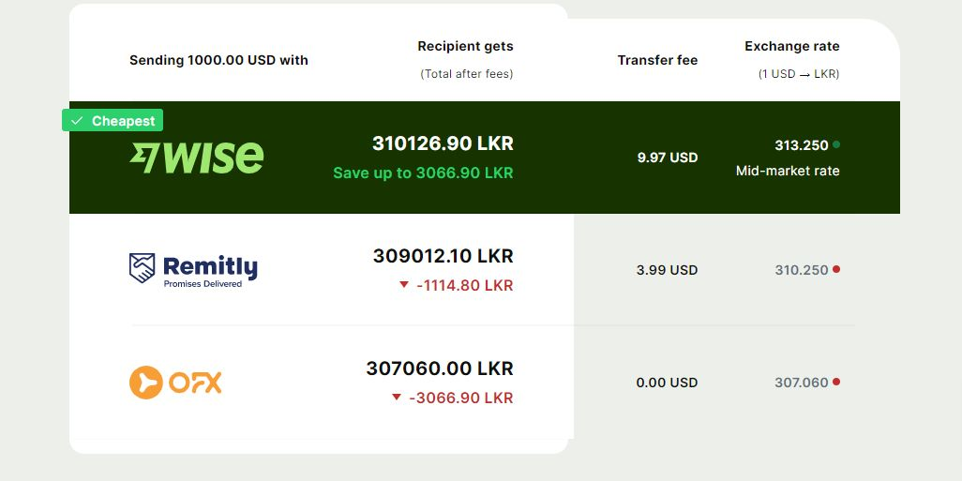This screenshot has height=481, width=962.
Task: Click the Remitly handshake logo
Action: (x=142, y=268)
